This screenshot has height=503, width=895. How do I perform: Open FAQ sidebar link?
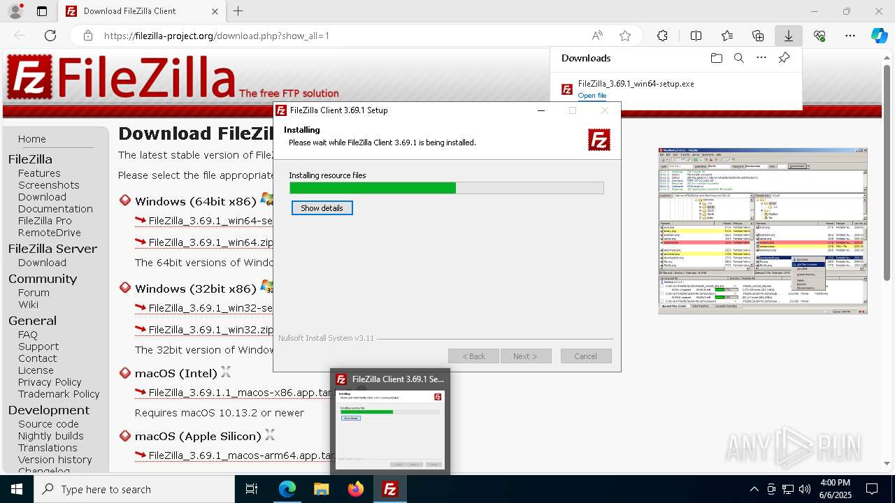(x=28, y=335)
